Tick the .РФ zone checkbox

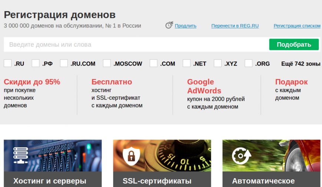[36, 63]
